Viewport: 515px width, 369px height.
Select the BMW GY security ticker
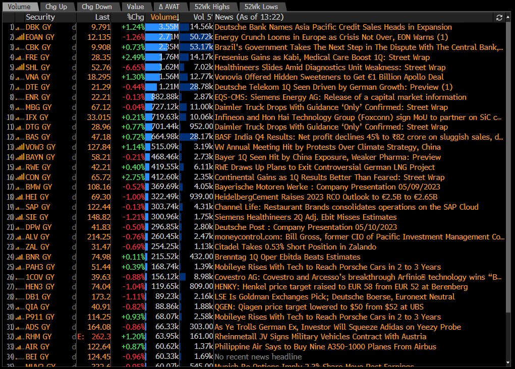[39, 187]
